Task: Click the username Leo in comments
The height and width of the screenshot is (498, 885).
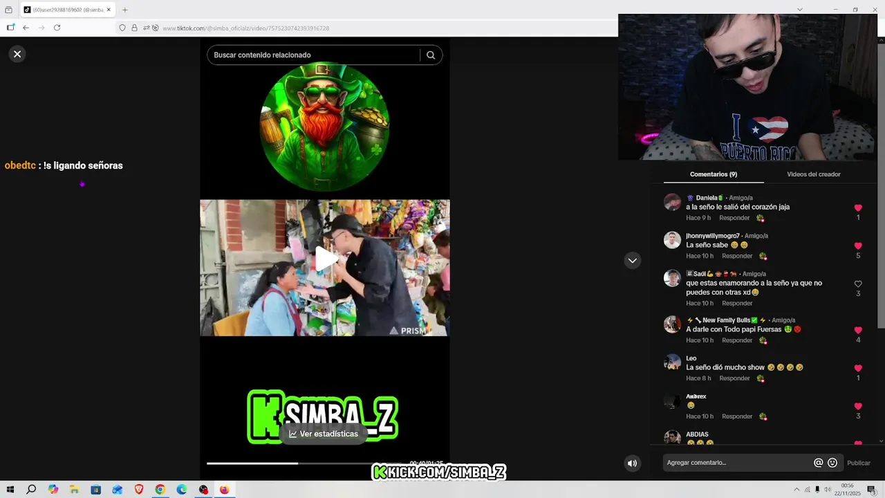Action: 691,358
